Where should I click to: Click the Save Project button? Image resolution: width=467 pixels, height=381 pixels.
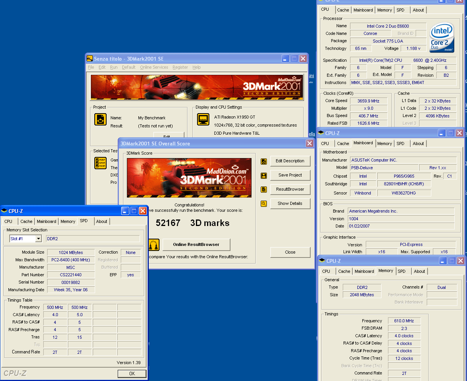pos(290,175)
